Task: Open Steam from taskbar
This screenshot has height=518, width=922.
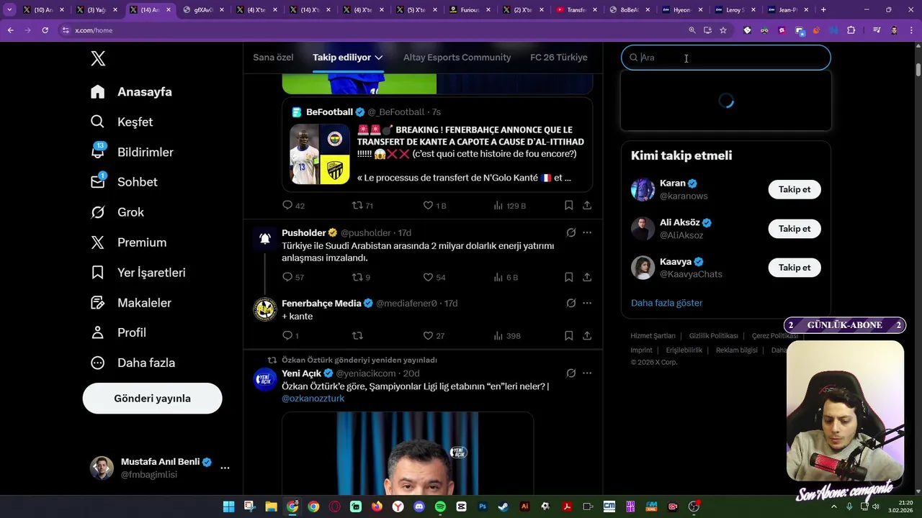Action: tap(503, 506)
